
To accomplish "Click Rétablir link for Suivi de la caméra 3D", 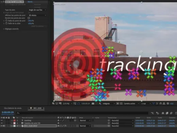I will tap(30, 2).
